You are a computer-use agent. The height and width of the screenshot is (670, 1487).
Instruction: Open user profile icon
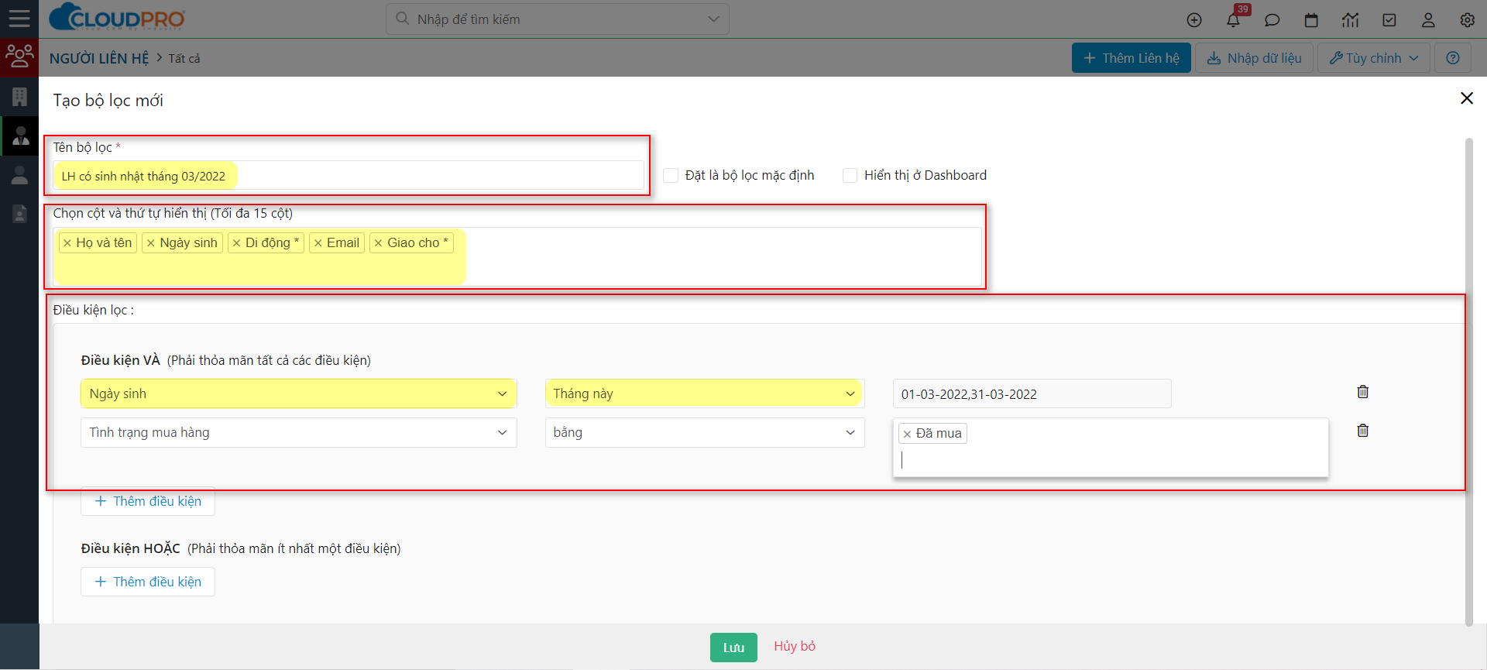tap(1428, 20)
